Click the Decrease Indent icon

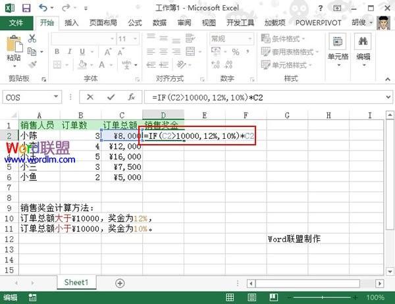(x=151, y=64)
